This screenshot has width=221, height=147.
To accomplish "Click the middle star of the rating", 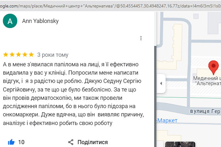I will coord(18,55).
